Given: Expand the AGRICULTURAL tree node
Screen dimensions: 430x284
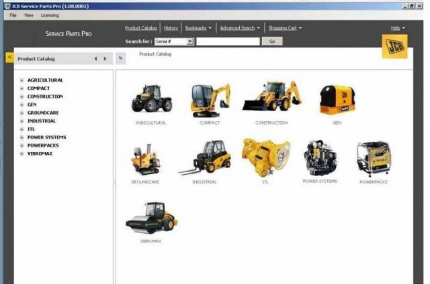Looking at the screenshot, I should coord(21,80).
